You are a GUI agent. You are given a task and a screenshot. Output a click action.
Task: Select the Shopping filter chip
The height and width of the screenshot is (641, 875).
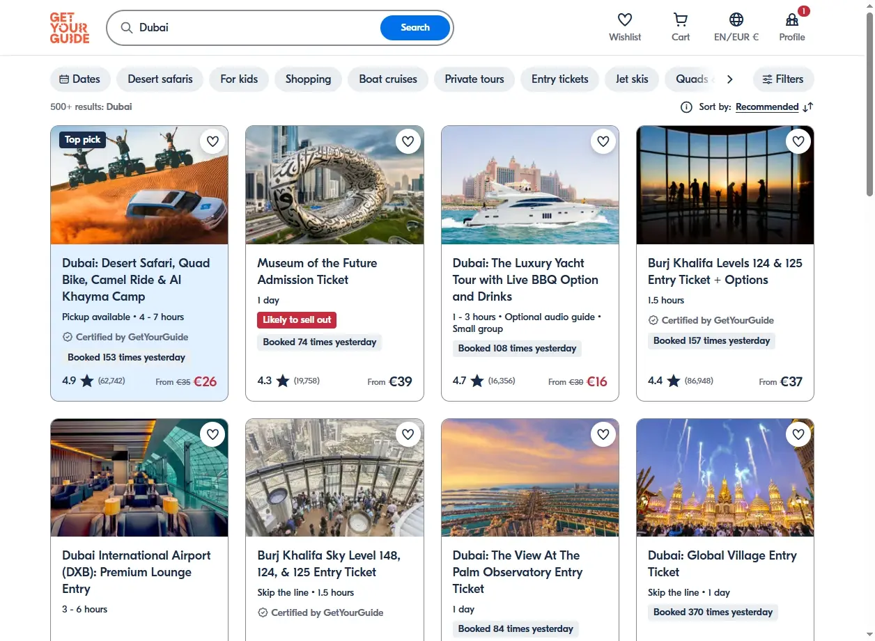pos(308,79)
